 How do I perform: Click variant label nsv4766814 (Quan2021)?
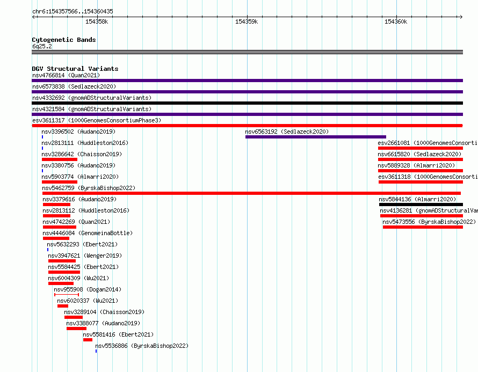[66, 75]
